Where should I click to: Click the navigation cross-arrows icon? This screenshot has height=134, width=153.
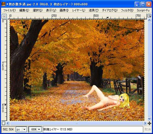pos(149,123)
